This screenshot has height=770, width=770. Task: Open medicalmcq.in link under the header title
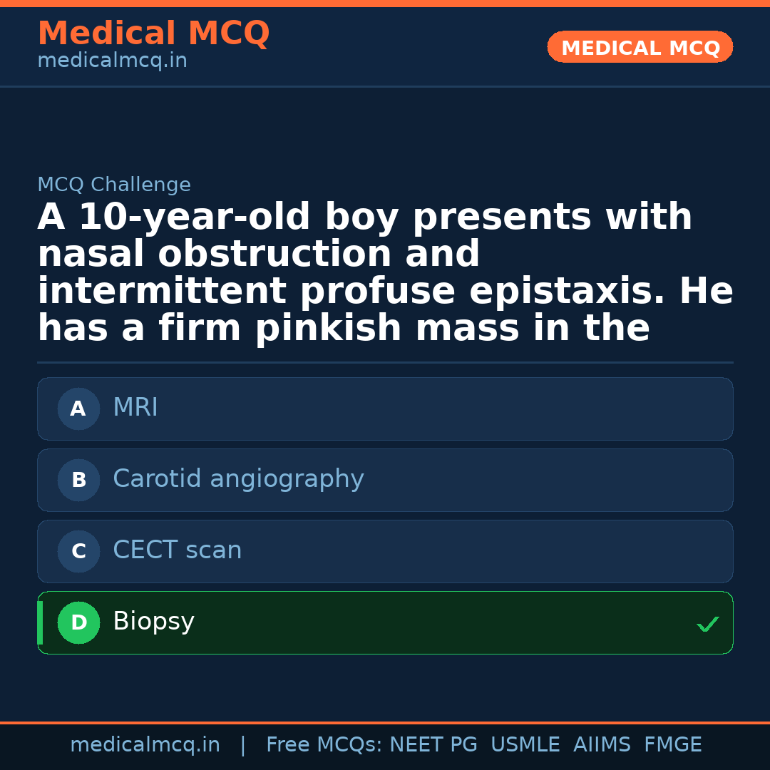(112, 61)
